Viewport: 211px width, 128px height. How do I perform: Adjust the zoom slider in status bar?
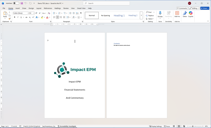tap(193, 126)
